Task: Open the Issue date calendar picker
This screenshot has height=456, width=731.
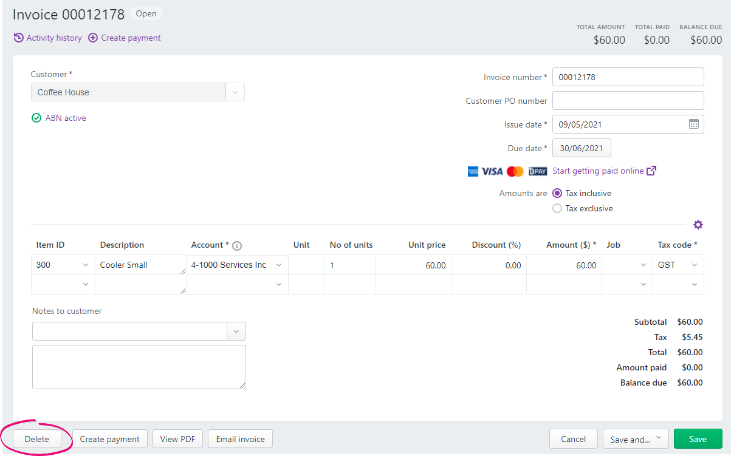Action: click(x=693, y=124)
